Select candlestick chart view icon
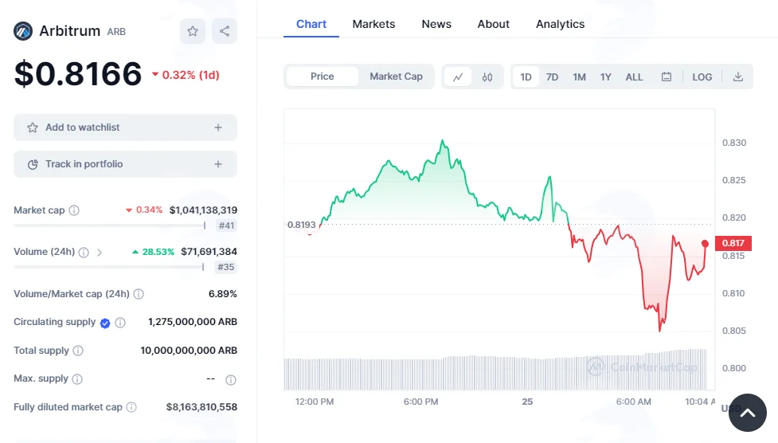The width and height of the screenshot is (778, 443). coord(487,77)
